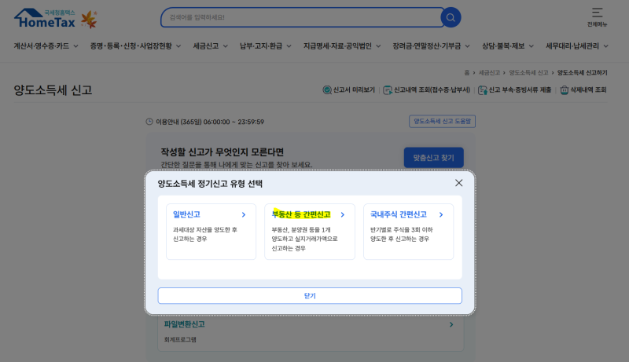Viewport: 629px width, 362px height.
Task: Click 신고서 미리보기 link text
Action: 354,90
